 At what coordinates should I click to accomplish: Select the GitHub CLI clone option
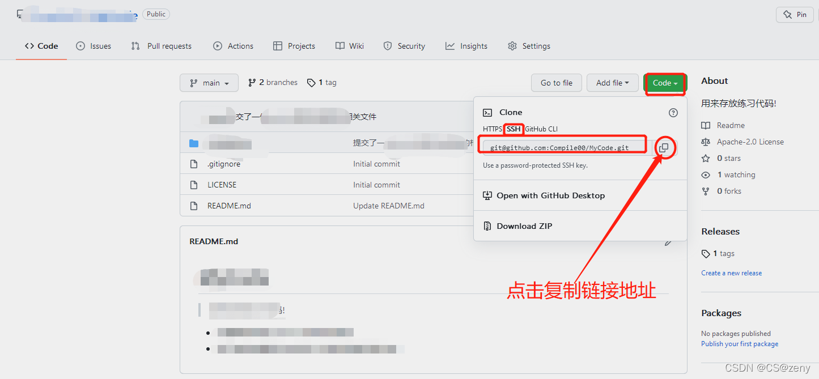click(541, 129)
